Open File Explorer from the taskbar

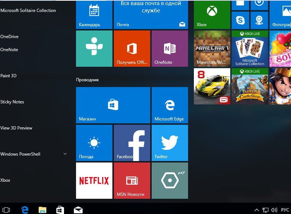point(43,210)
